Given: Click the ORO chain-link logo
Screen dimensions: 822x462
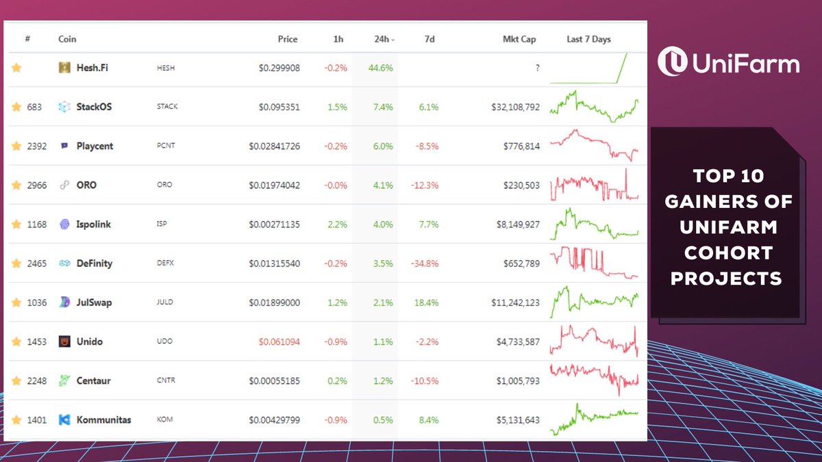Looking at the screenshot, I should tap(65, 185).
